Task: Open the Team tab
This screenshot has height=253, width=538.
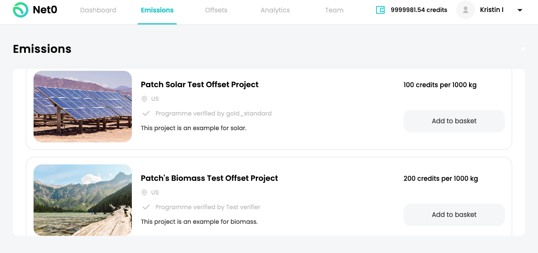Action: tap(334, 10)
